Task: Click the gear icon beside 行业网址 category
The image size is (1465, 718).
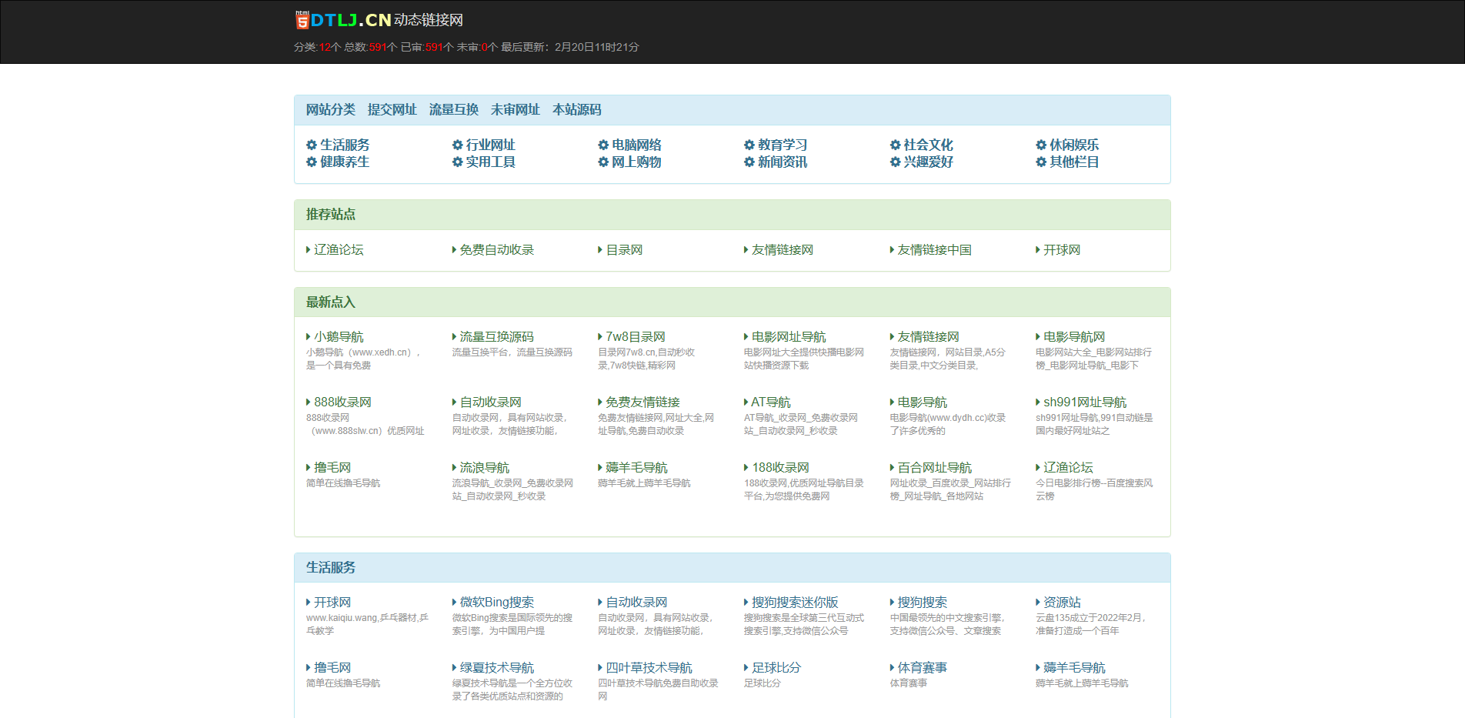Action: pos(457,145)
